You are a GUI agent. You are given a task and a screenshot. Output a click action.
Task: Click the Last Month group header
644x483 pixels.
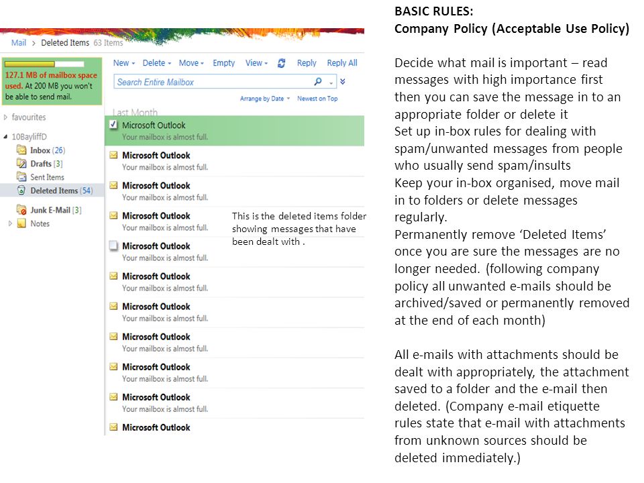pyautogui.click(x=135, y=112)
